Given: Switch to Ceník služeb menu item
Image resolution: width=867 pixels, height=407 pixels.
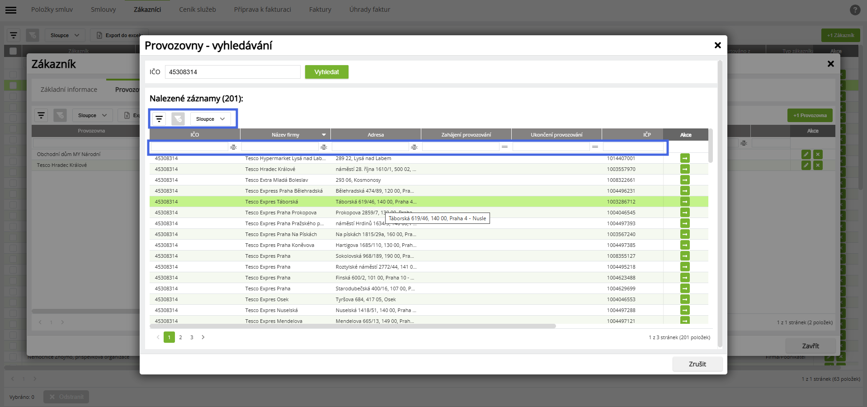Looking at the screenshot, I should click(x=198, y=9).
